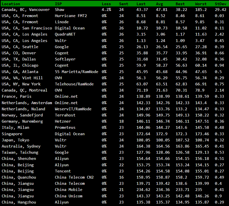Viewport: 229px width, 206px height.
Task: Click the China Unicom ISP entry
Action: point(68,196)
